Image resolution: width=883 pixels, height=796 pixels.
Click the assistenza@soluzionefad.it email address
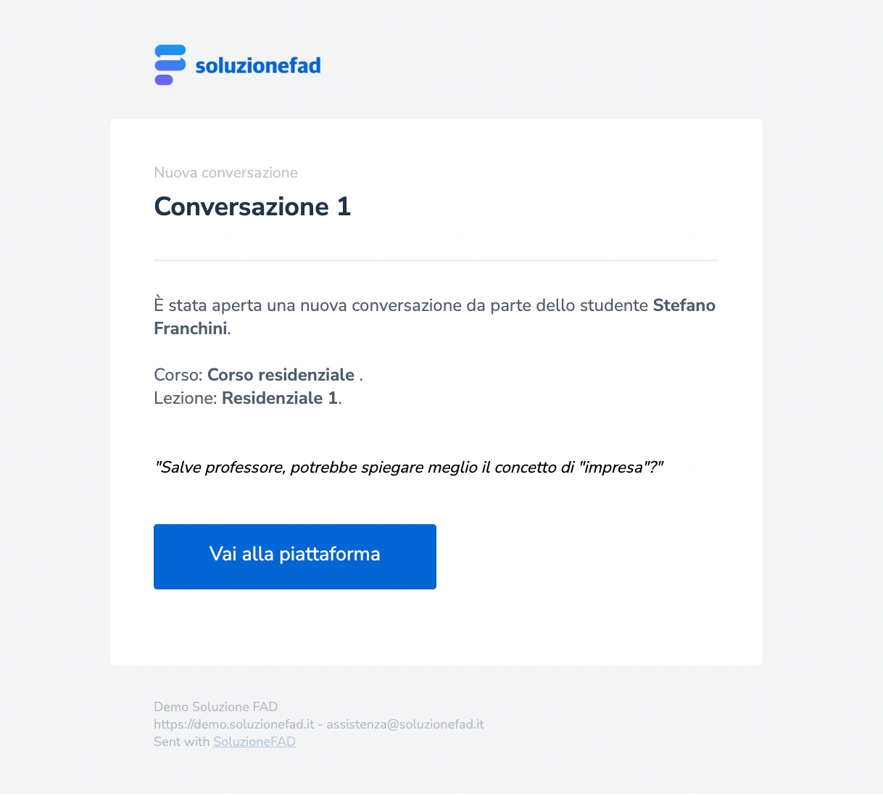point(405,724)
